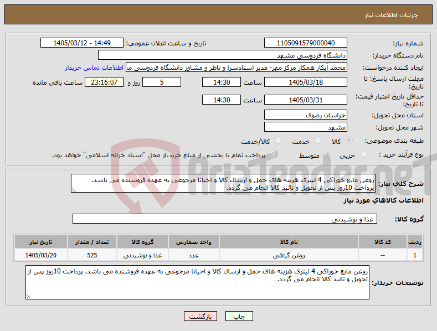437x331 pixels.
Task: Click the remaining days field showing 5
Action: (162, 82)
